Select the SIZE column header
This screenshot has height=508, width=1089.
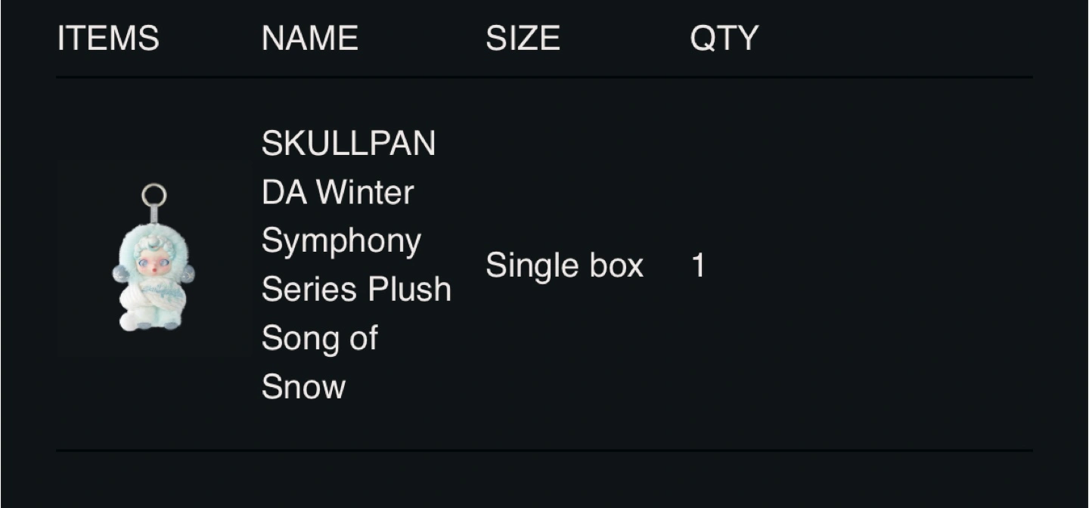coord(523,38)
